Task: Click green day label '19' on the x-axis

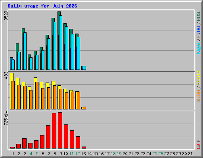Action: pos(119,154)
